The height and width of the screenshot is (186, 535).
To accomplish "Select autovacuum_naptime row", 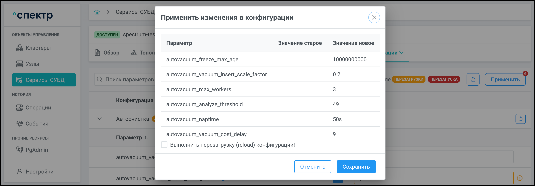I will click(270, 119).
